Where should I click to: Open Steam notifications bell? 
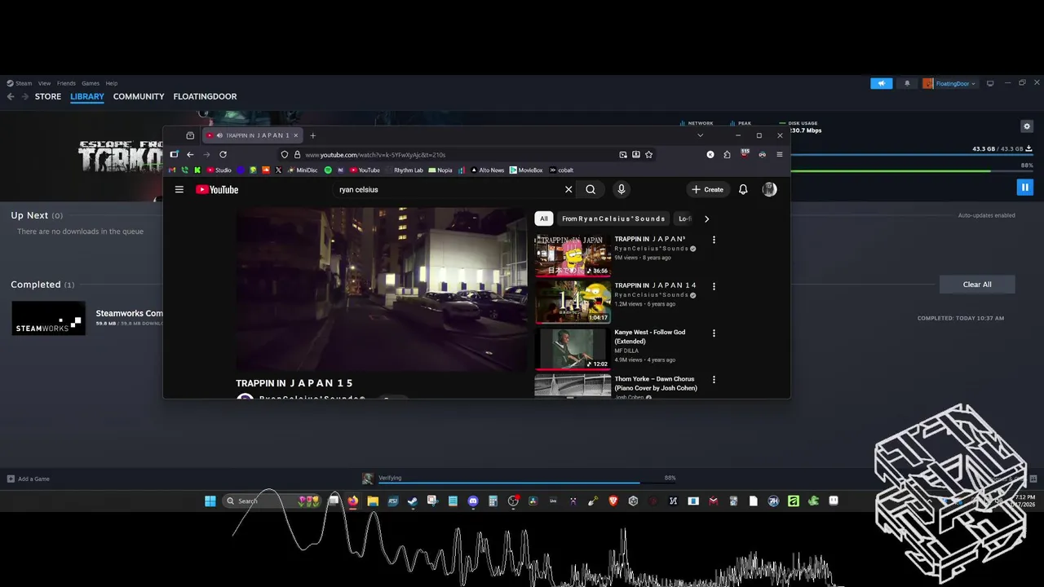pyautogui.click(x=907, y=83)
